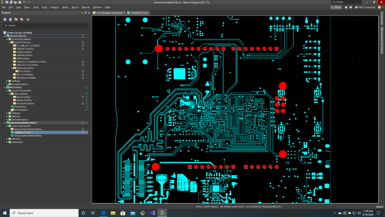This screenshot has height=217, width=385.
Task: Click the Compile project icon in Projects panel
Action: [11, 19]
